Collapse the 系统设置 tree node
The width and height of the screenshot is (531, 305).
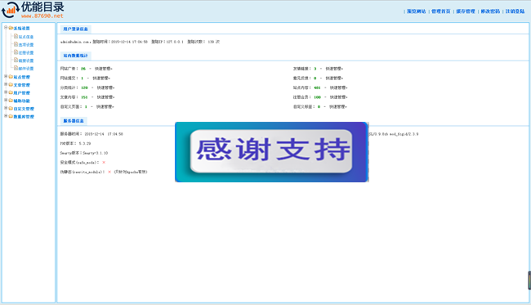(6, 28)
